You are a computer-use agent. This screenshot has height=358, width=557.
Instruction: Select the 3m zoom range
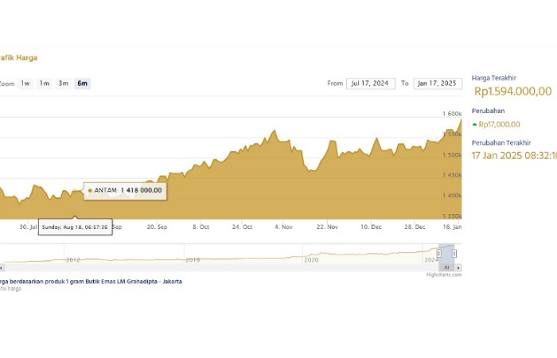(x=63, y=84)
